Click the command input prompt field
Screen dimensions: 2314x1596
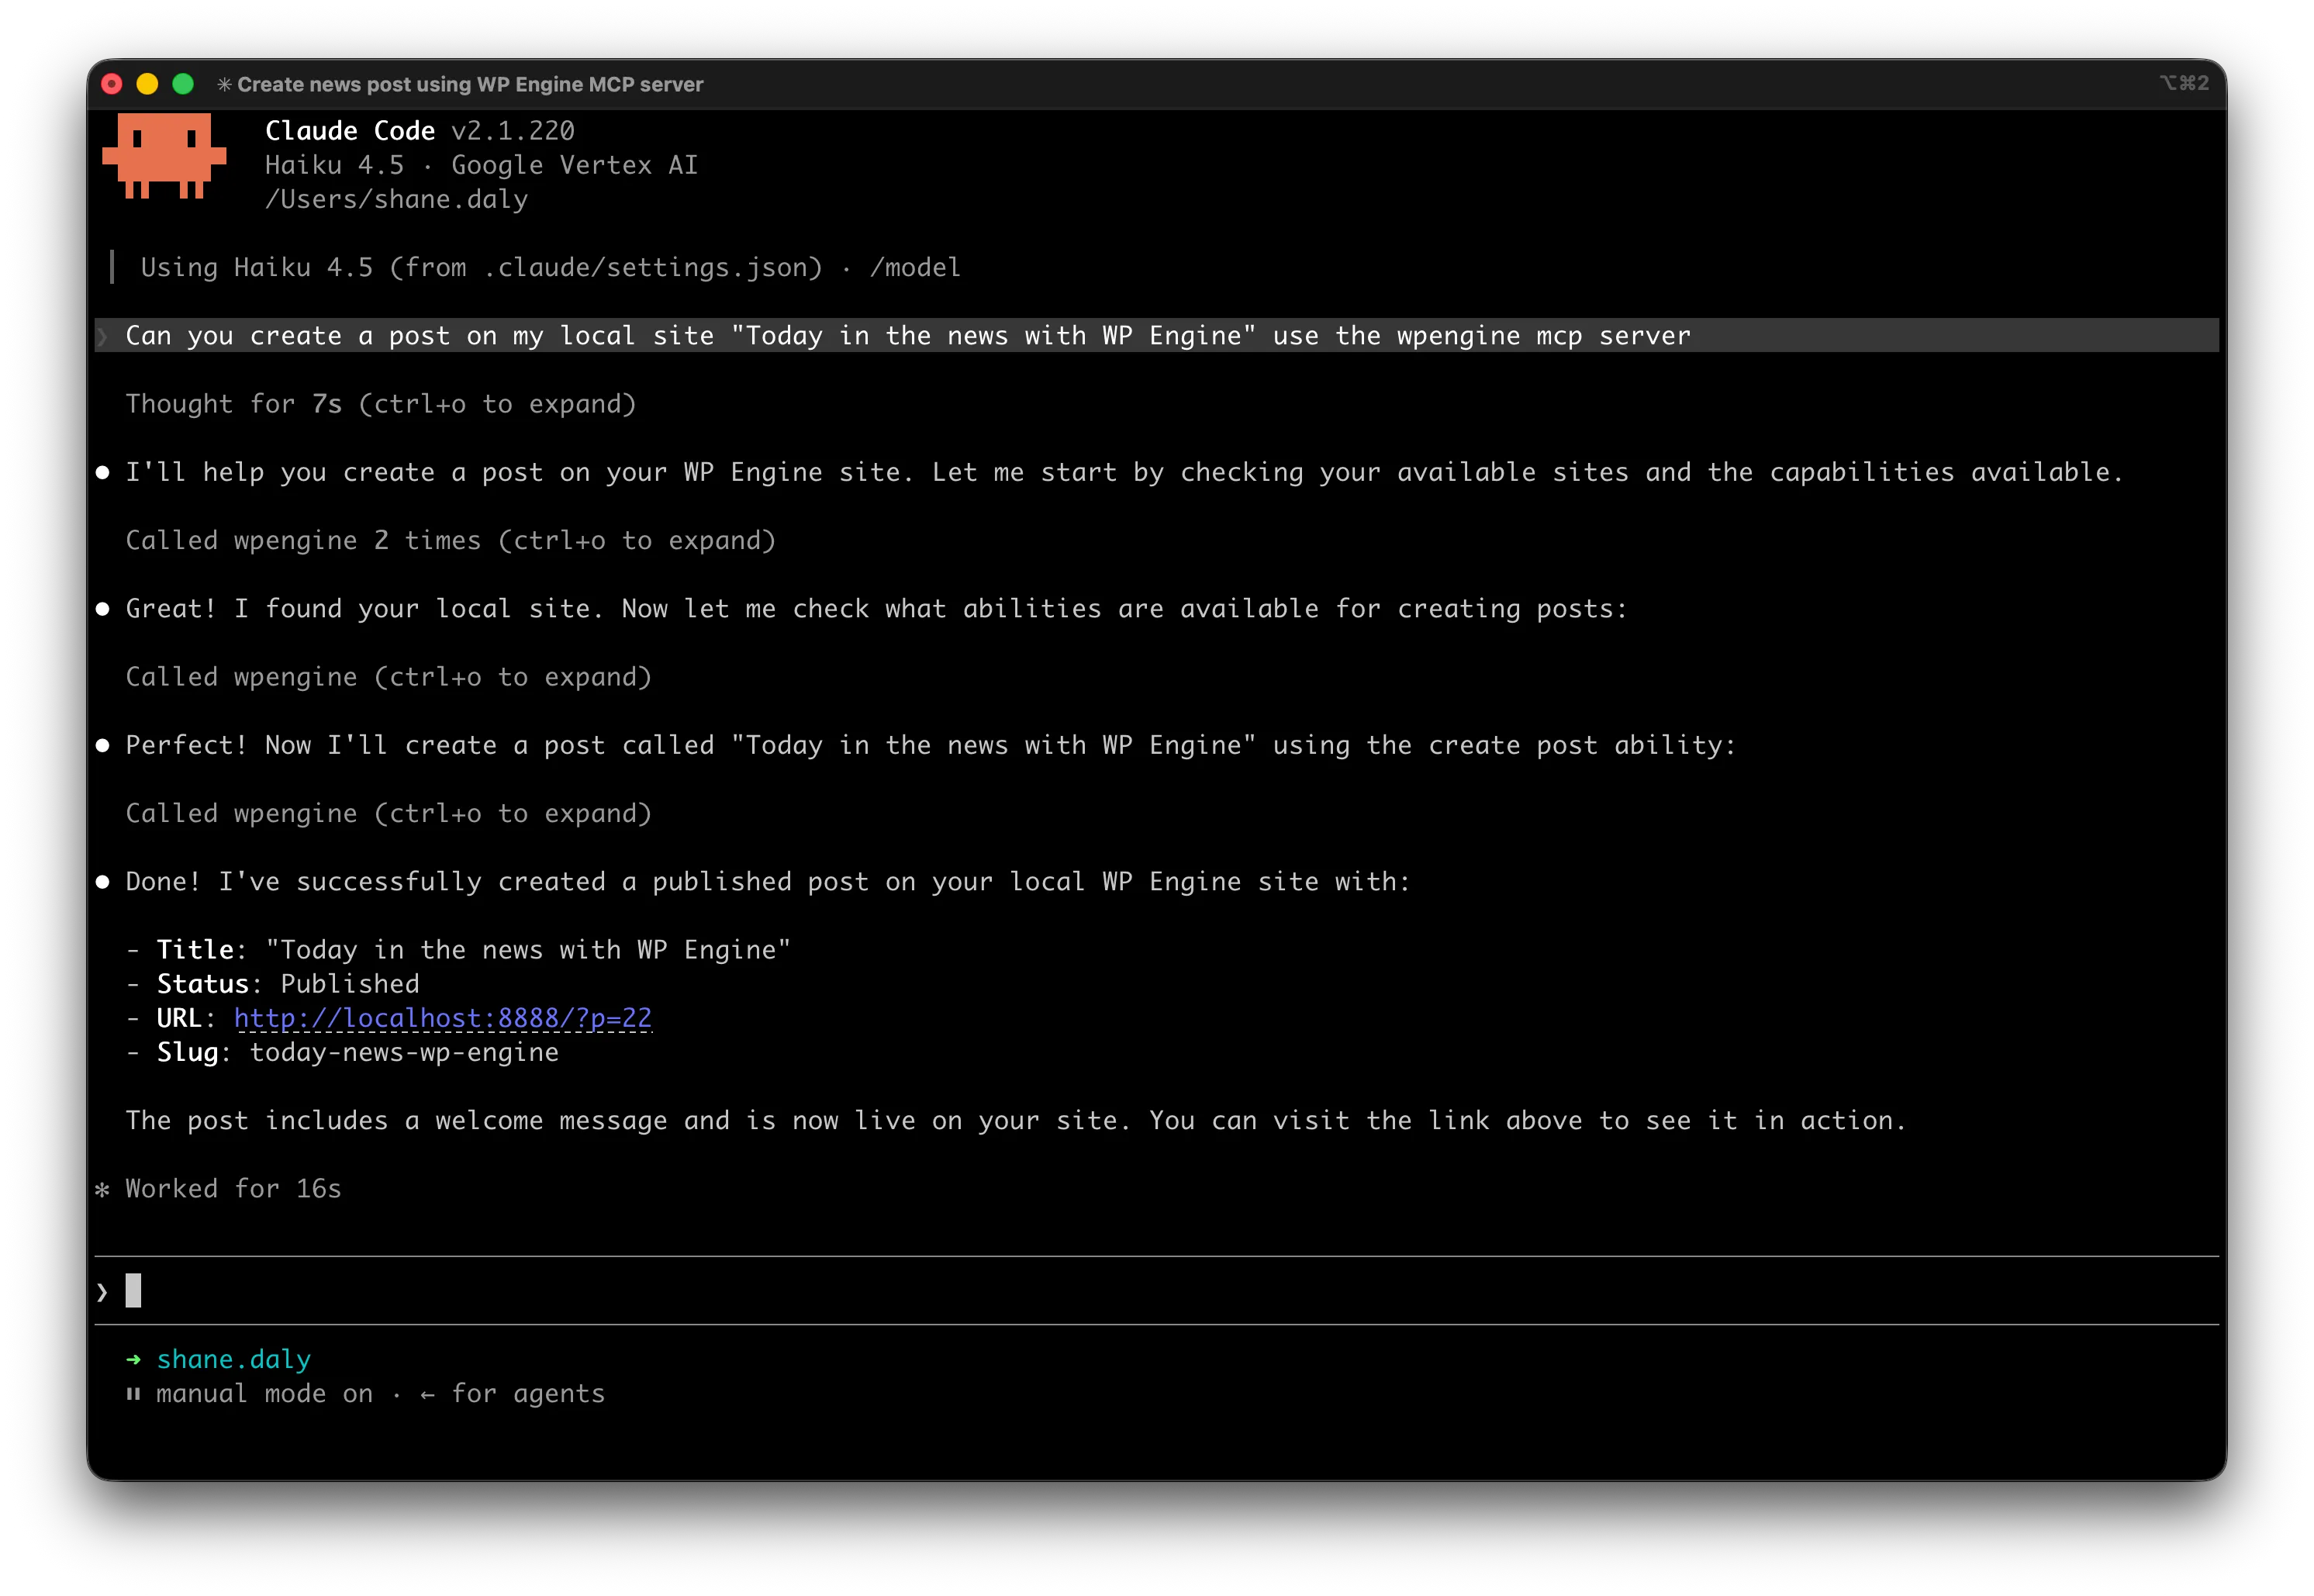click(1157, 1291)
